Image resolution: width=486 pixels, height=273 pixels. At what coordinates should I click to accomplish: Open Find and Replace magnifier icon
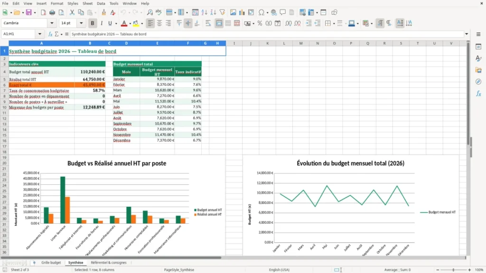[150, 12]
